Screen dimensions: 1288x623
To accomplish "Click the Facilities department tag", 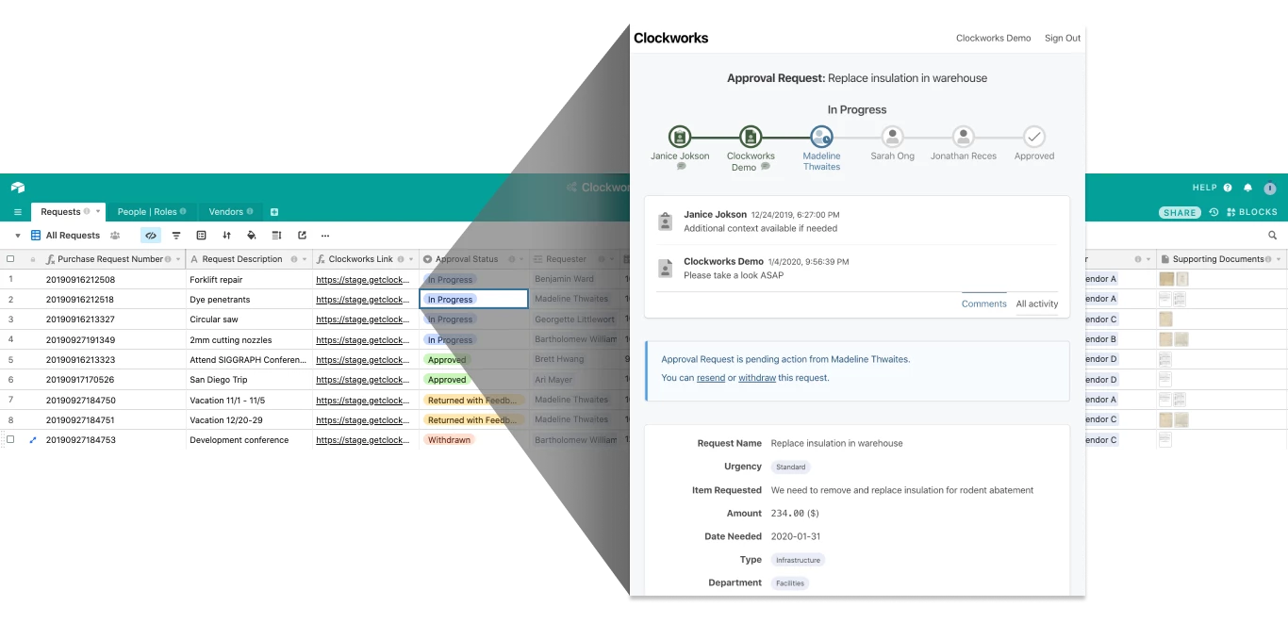I will pyautogui.click(x=790, y=583).
